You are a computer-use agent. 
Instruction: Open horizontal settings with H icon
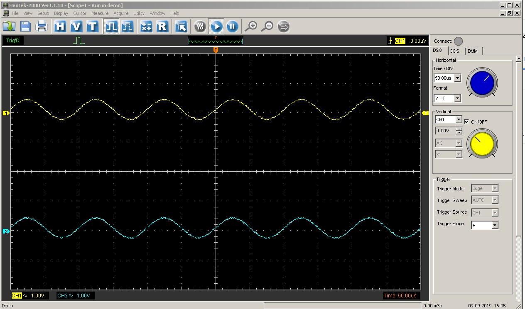pyautogui.click(x=60, y=27)
